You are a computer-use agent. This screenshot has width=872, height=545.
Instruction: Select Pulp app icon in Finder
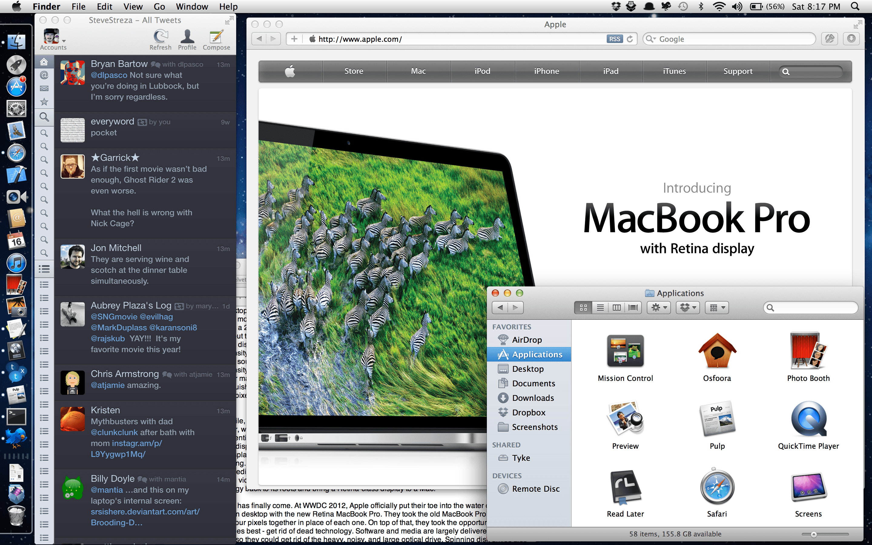(x=717, y=419)
